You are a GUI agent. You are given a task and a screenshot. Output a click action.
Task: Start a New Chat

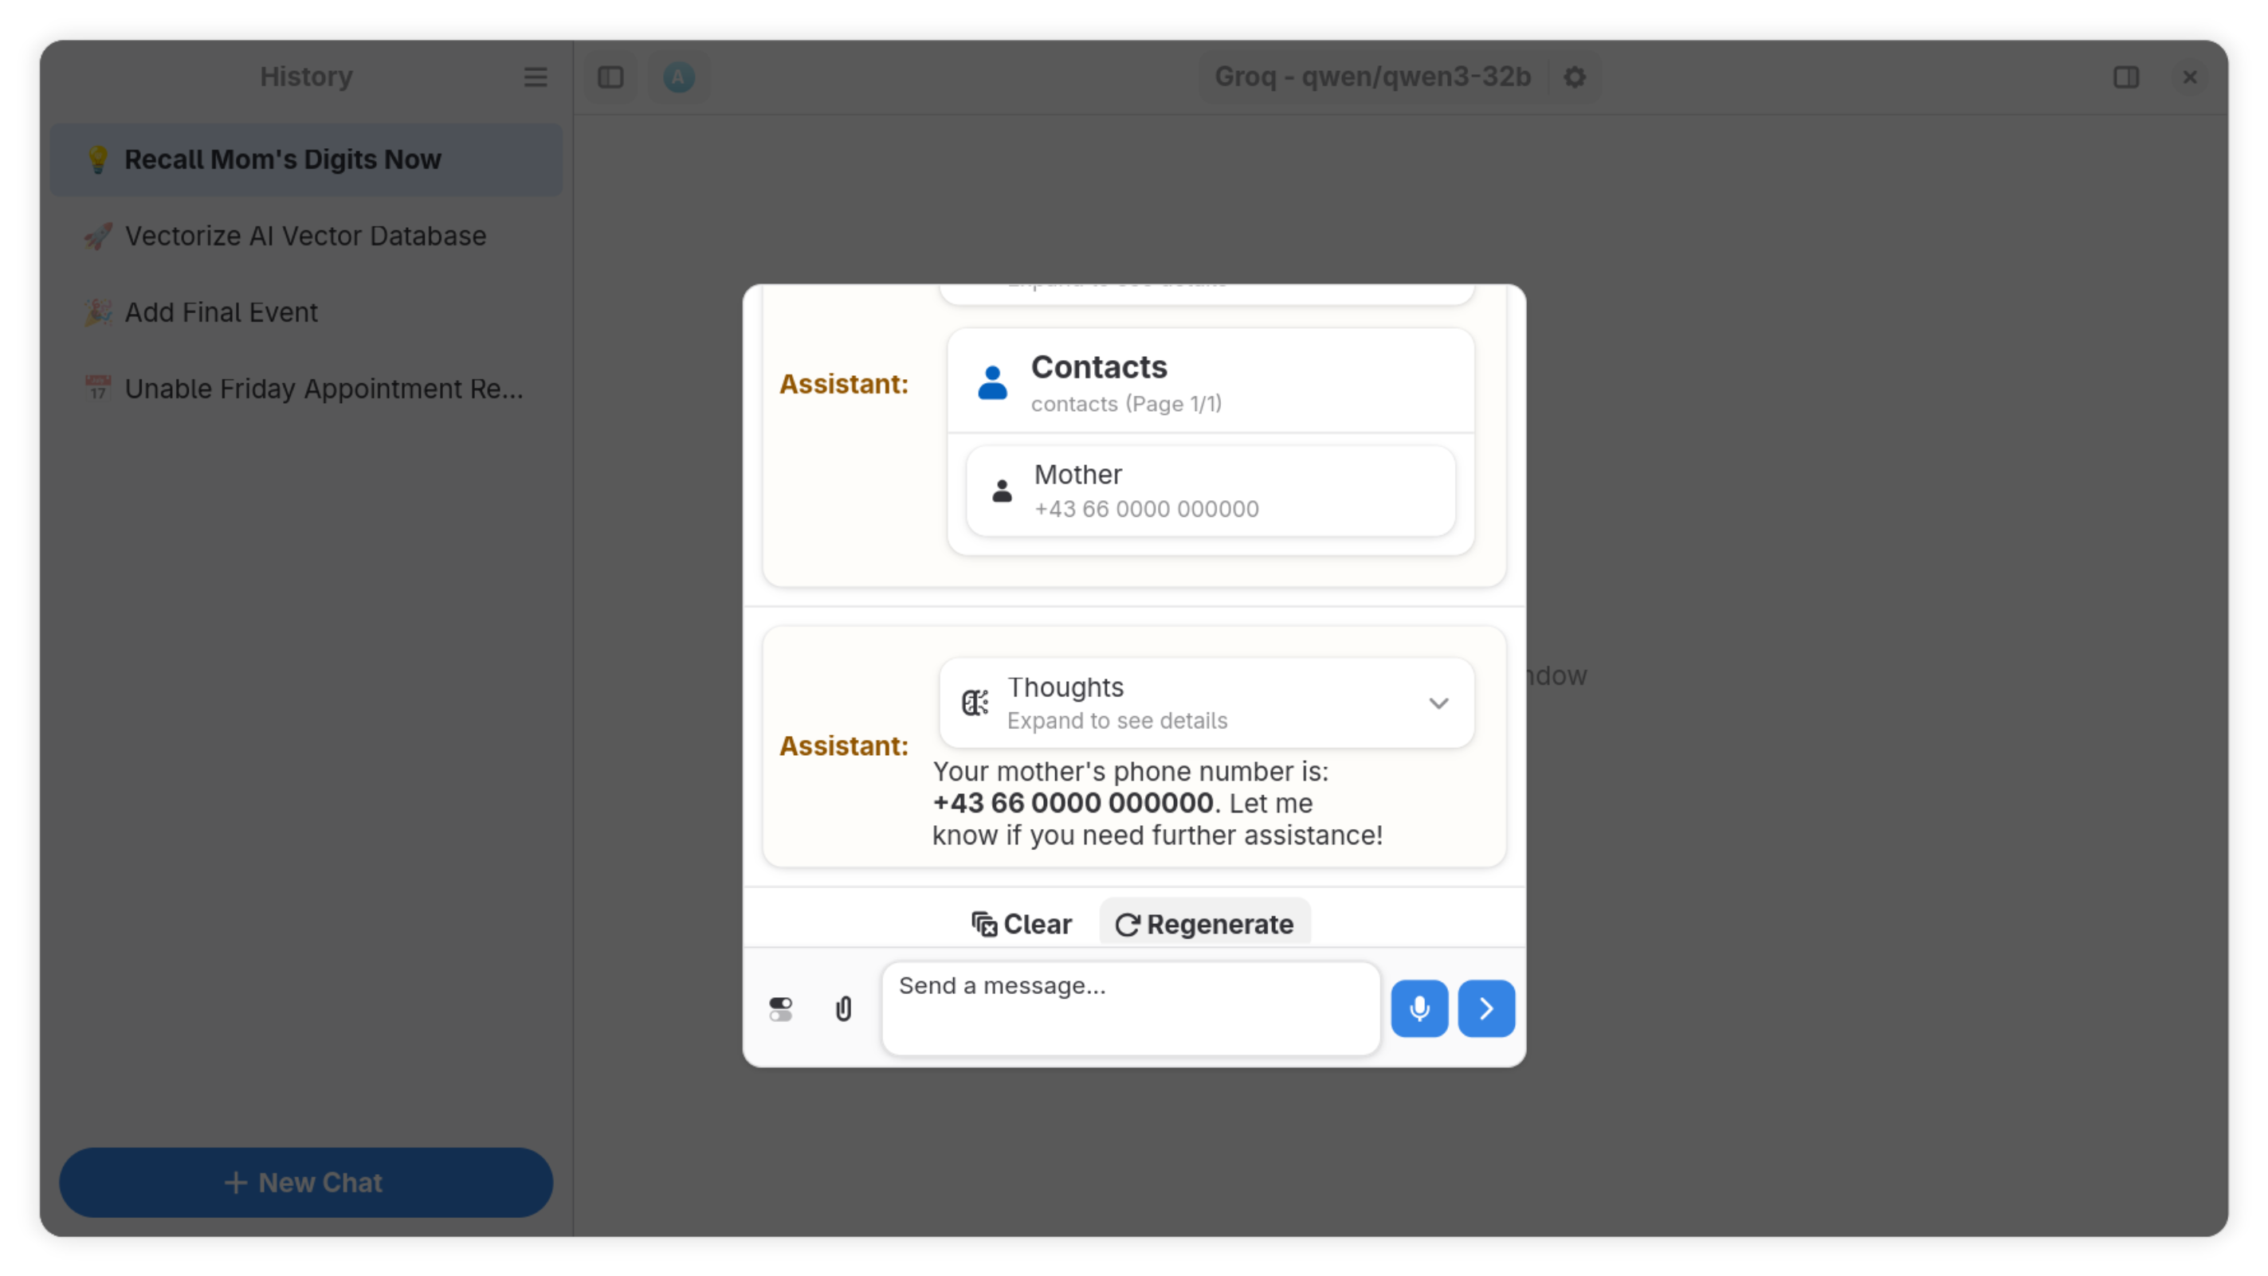(x=305, y=1182)
